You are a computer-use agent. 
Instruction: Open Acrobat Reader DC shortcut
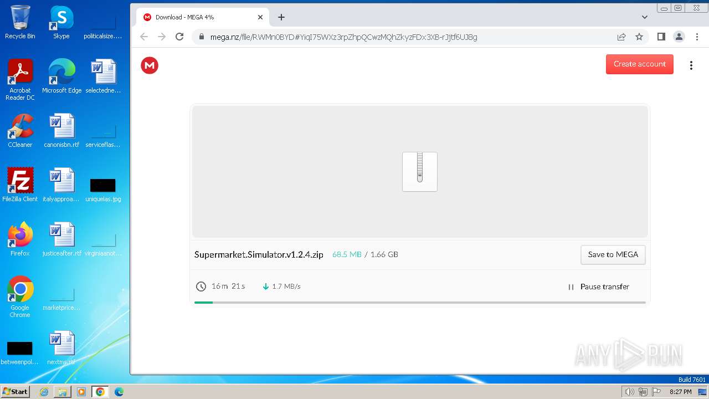[20, 80]
